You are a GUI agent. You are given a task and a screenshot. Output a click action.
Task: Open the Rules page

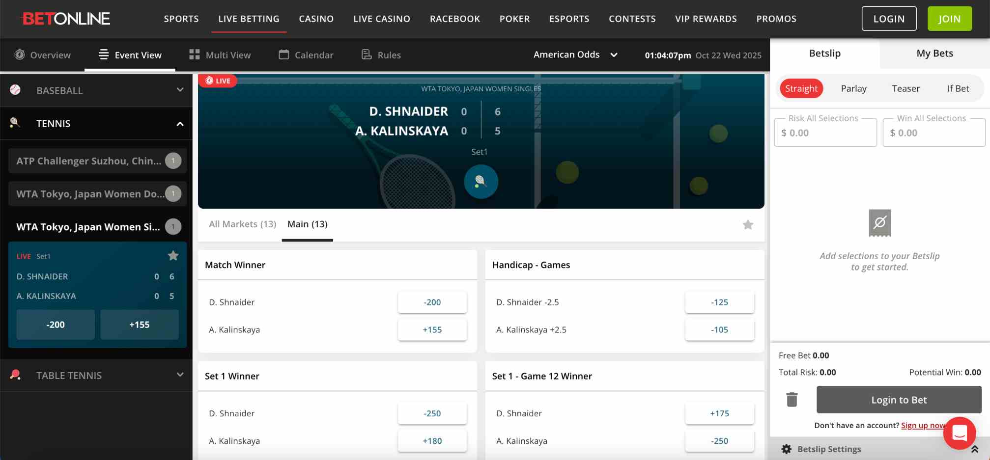coord(381,54)
